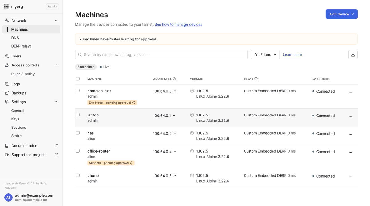This screenshot has width=370, height=206.
Task: Collapse the Access controls section chevron
Action: pos(56,65)
